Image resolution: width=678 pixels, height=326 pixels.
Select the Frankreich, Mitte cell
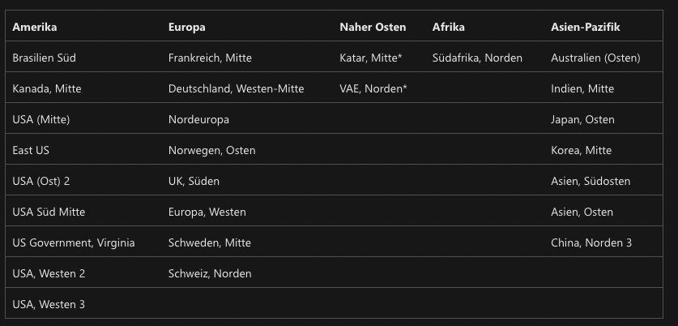click(x=210, y=58)
